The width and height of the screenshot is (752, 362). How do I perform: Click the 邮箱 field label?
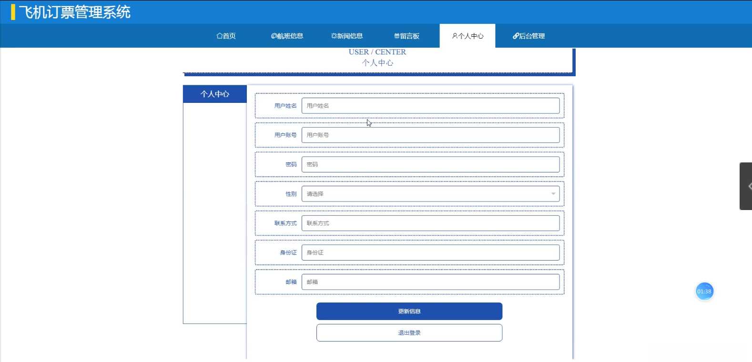click(291, 282)
